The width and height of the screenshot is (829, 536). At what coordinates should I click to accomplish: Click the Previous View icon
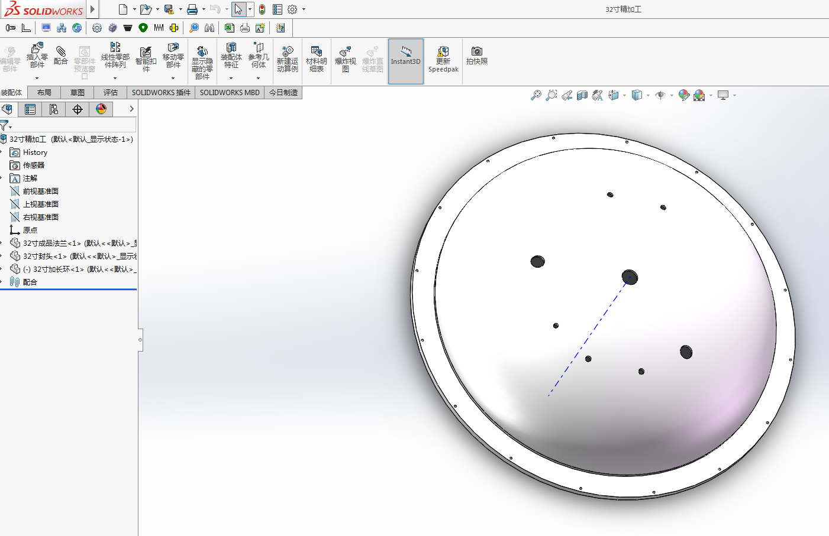[x=567, y=95]
